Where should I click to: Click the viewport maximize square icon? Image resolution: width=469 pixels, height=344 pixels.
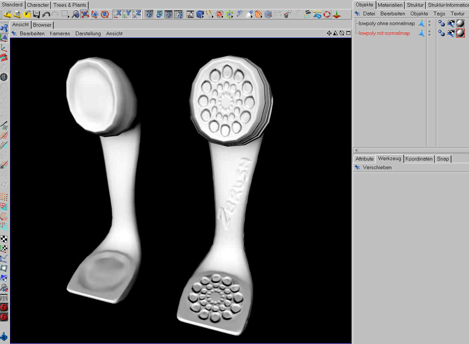point(348,33)
